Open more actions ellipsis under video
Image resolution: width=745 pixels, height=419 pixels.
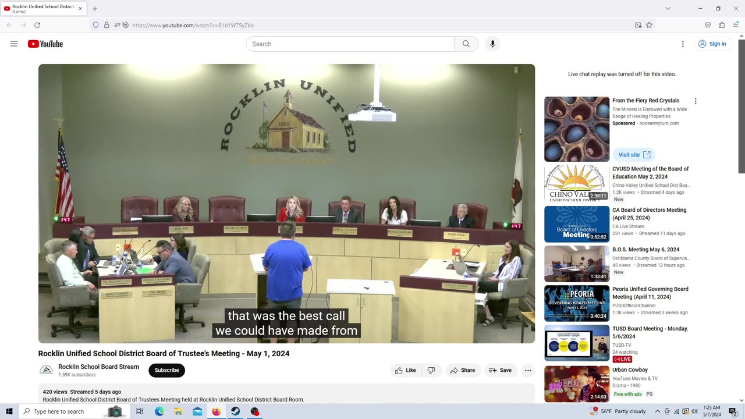(x=528, y=370)
